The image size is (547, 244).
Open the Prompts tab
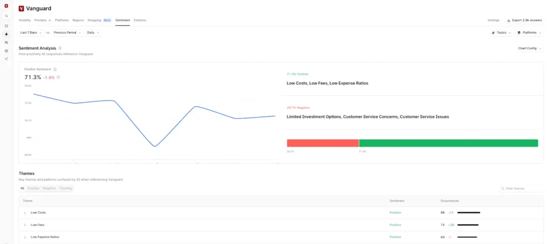coord(41,20)
